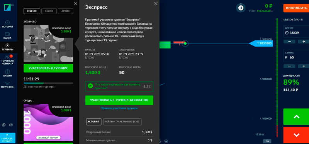
Task: Click the Пополнить deposit button
Action: (296, 8)
